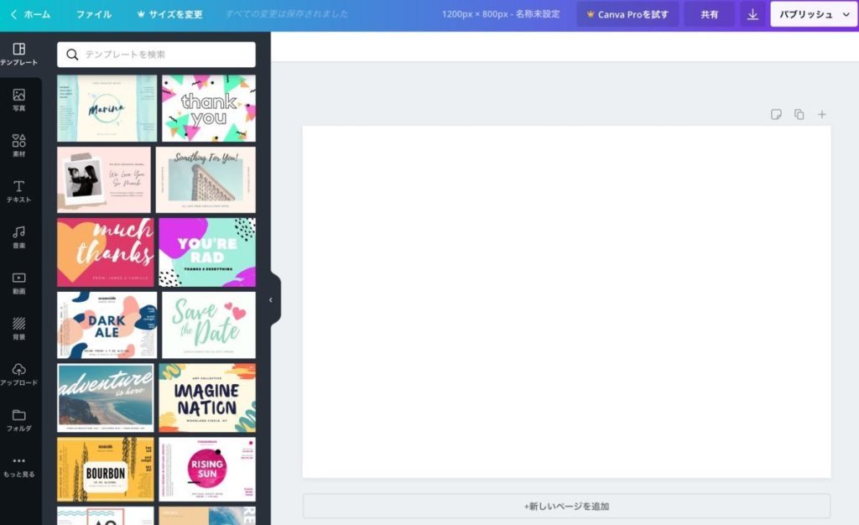Open the 素材 (Elements) sidebar panel
This screenshot has width=859, height=525.
pyautogui.click(x=19, y=145)
